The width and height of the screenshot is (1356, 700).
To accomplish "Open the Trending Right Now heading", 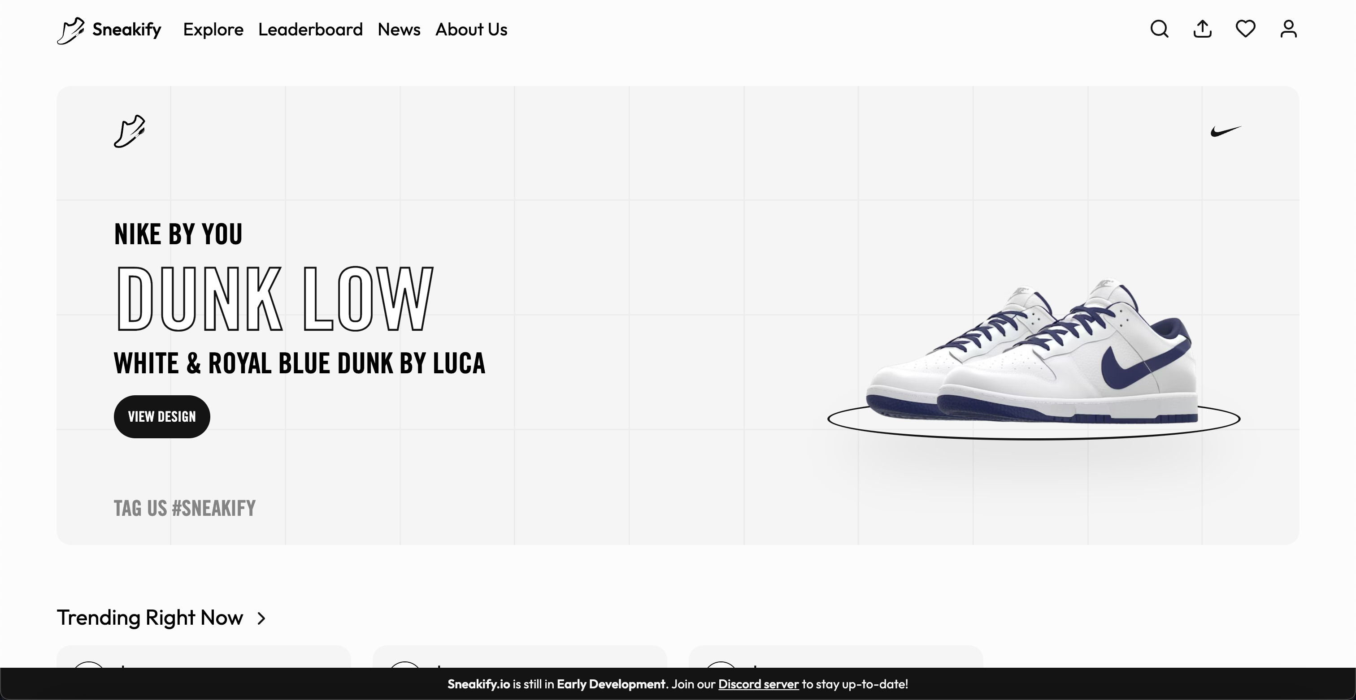I will [150, 618].
